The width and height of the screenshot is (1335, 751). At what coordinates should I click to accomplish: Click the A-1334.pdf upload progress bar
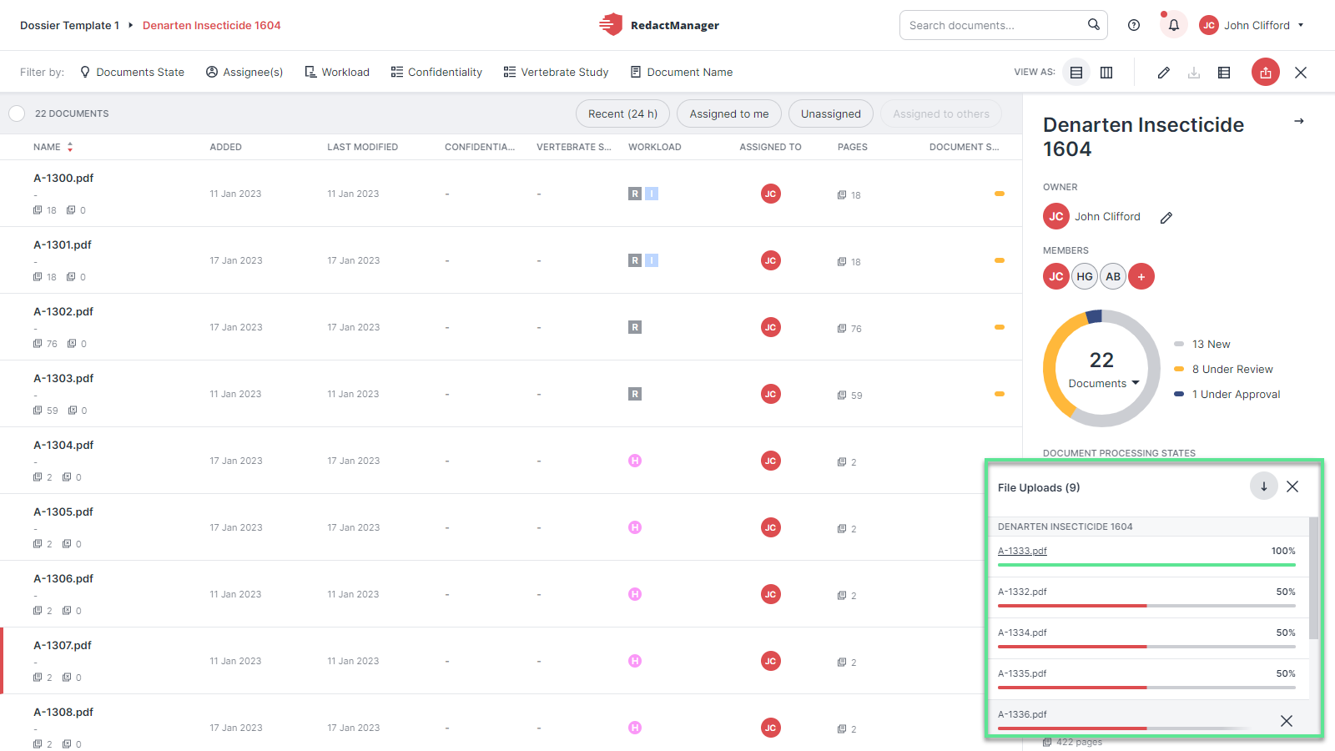1146,647
